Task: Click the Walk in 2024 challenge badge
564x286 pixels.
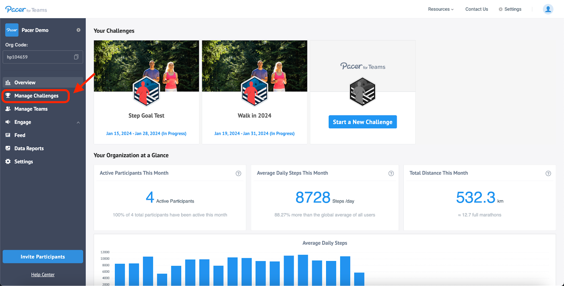Action: 255,92
